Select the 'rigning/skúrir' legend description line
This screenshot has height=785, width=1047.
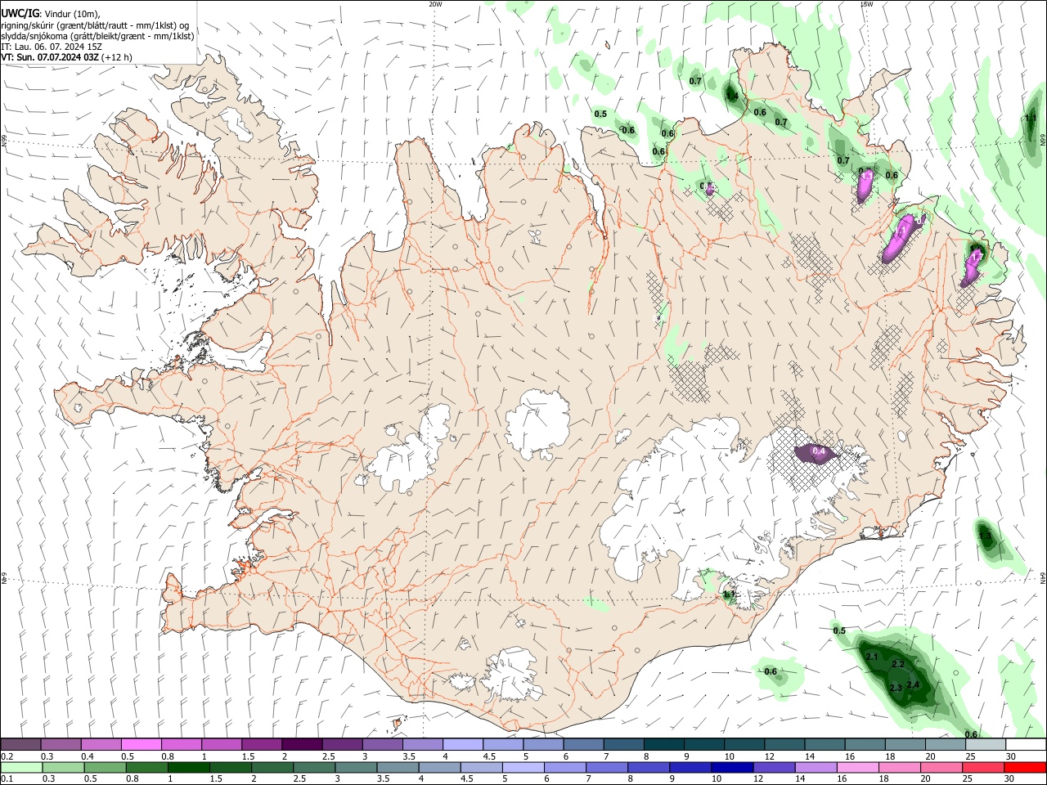(x=97, y=25)
